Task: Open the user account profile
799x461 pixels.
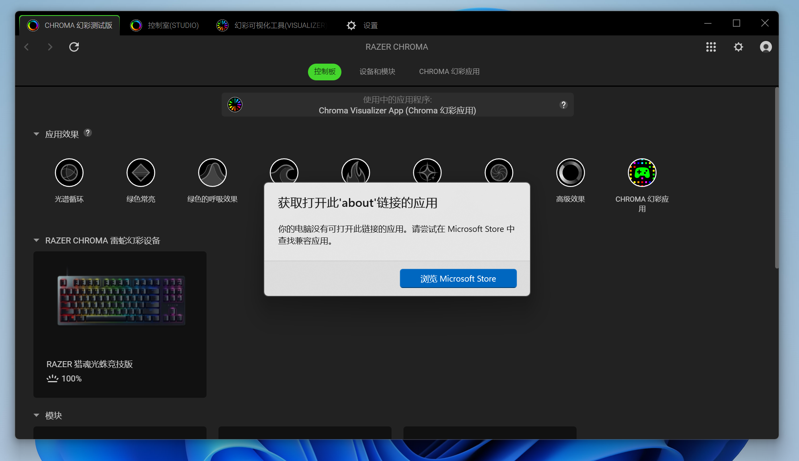Action: coord(766,47)
